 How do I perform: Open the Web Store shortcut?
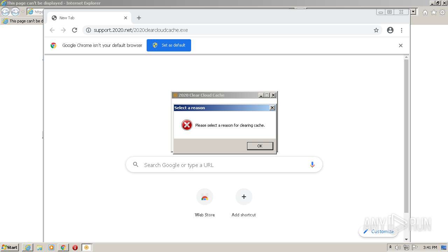pyautogui.click(x=205, y=203)
